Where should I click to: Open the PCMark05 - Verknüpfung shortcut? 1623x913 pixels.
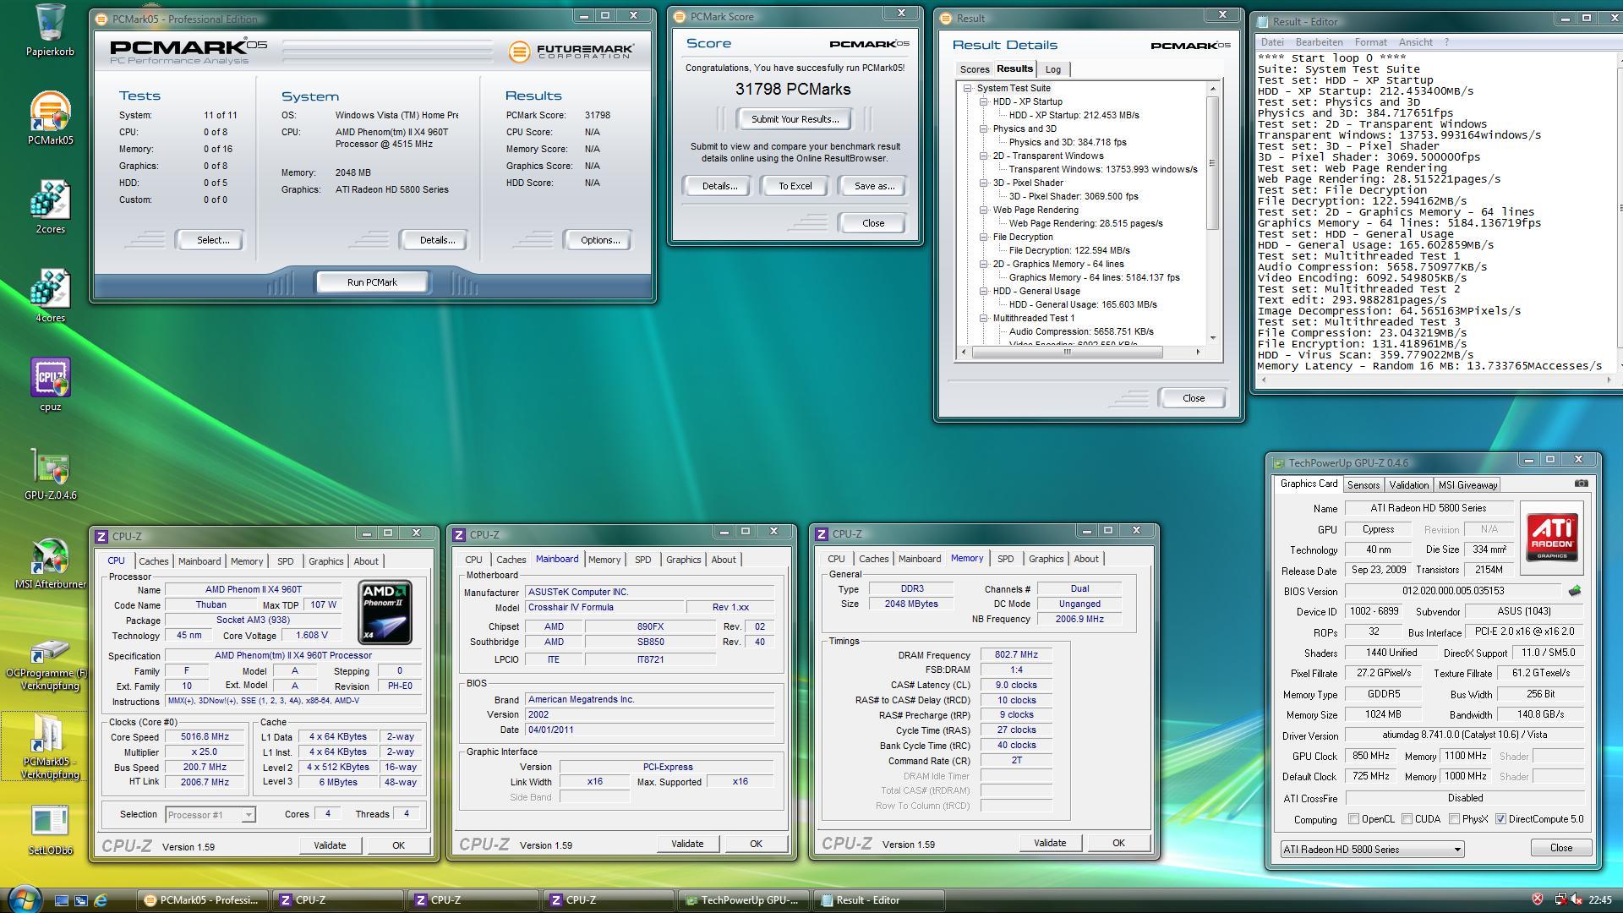[x=50, y=746]
